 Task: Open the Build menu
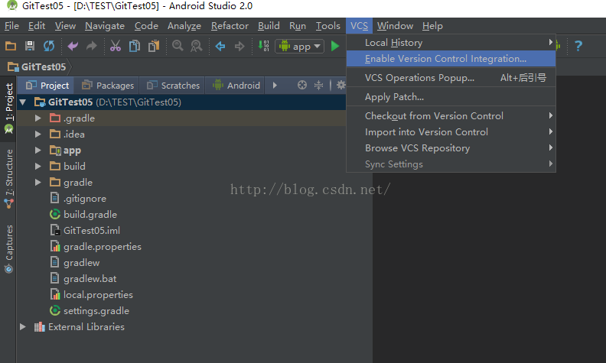pyautogui.click(x=269, y=26)
